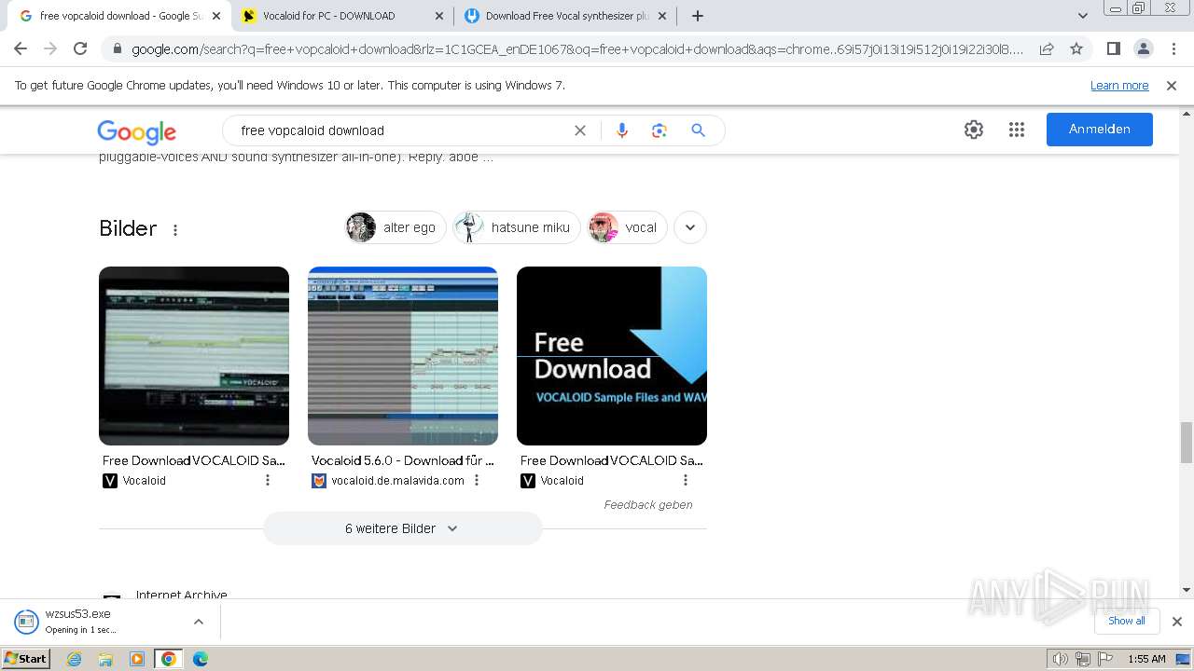Search by image with Google Lens icon

(659, 130)
